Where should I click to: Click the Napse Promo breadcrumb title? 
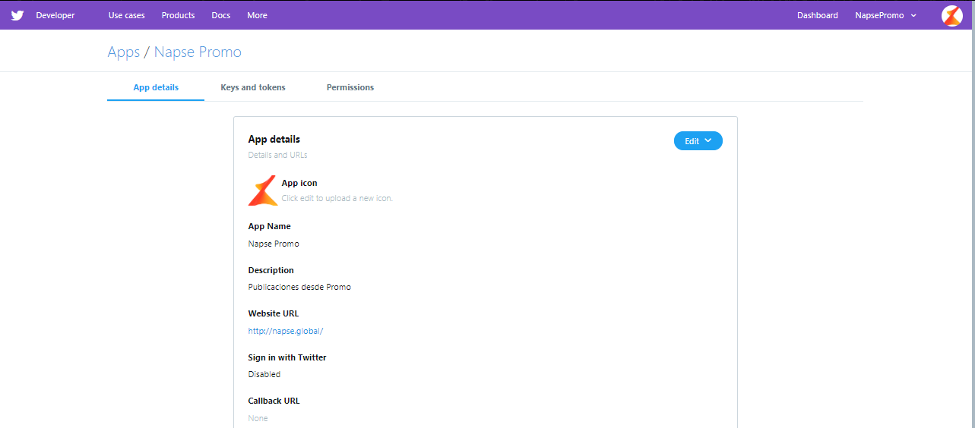coord(198,52)
